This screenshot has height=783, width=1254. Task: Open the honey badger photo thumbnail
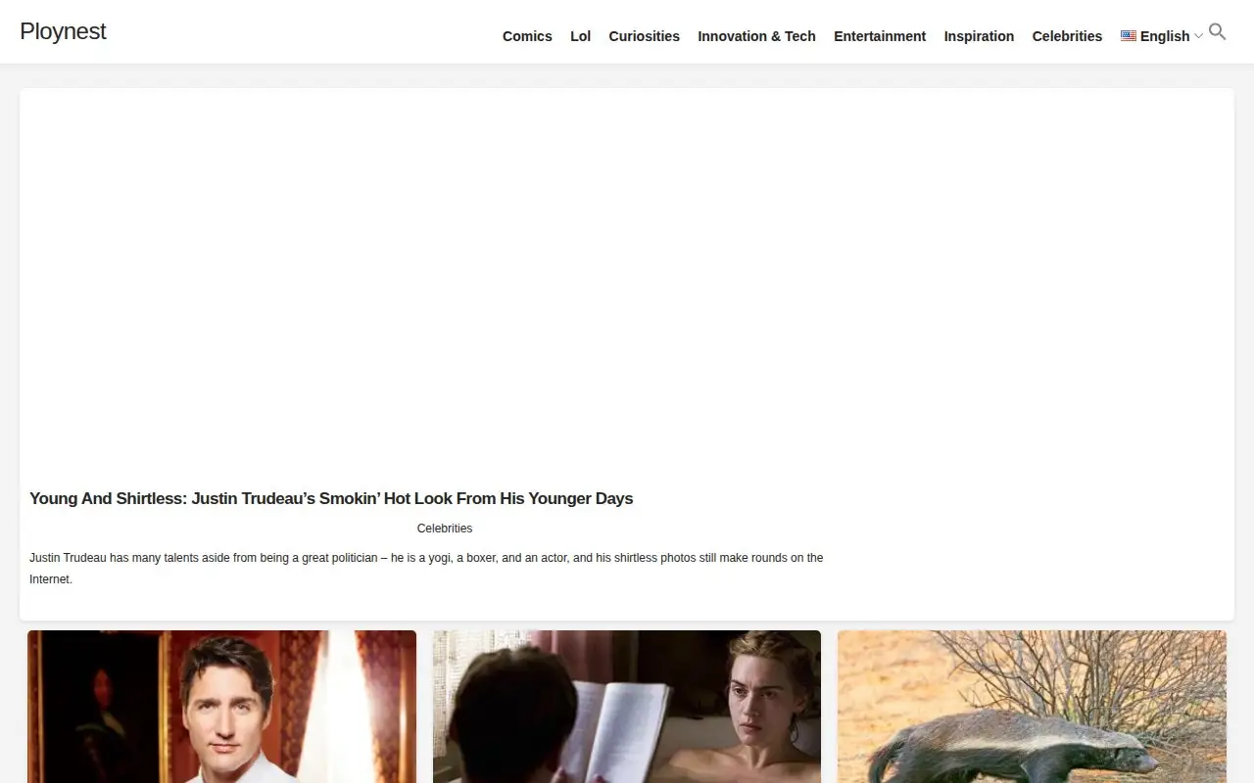point(1032,707)
